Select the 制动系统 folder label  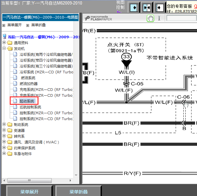pyautogui.click(x=21, y=125)
